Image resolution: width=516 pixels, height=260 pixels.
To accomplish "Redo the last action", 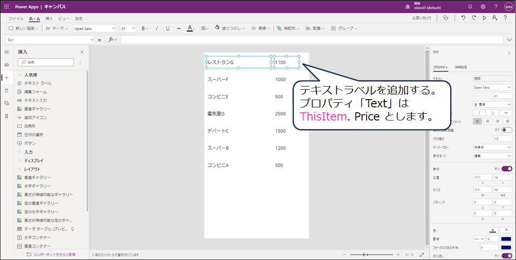I will pyautogui.click(x=474, y=18).
